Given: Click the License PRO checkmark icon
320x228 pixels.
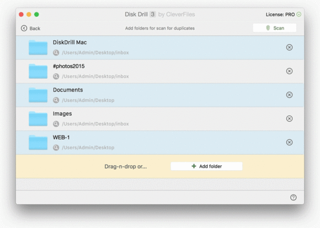Looking at the screenshot, I should click(299, 14).
